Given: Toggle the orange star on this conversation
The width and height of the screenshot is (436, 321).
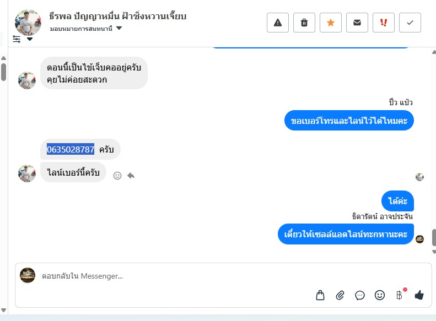Looking at the screenshot, I should (331, 23).
